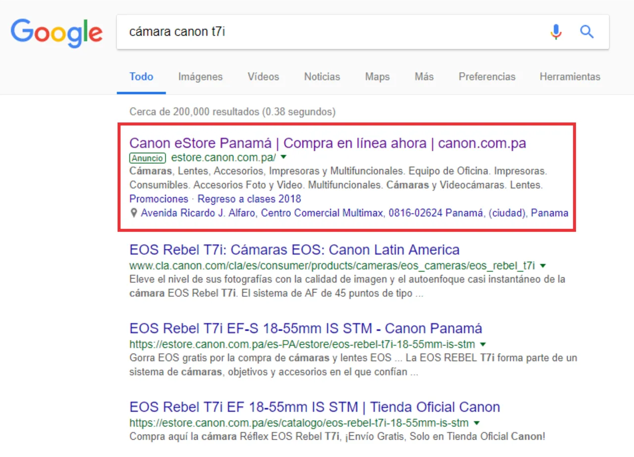The image size is (634, 457).
Task: Click the Anuncio ad badge
Action: tap(148, 158)
